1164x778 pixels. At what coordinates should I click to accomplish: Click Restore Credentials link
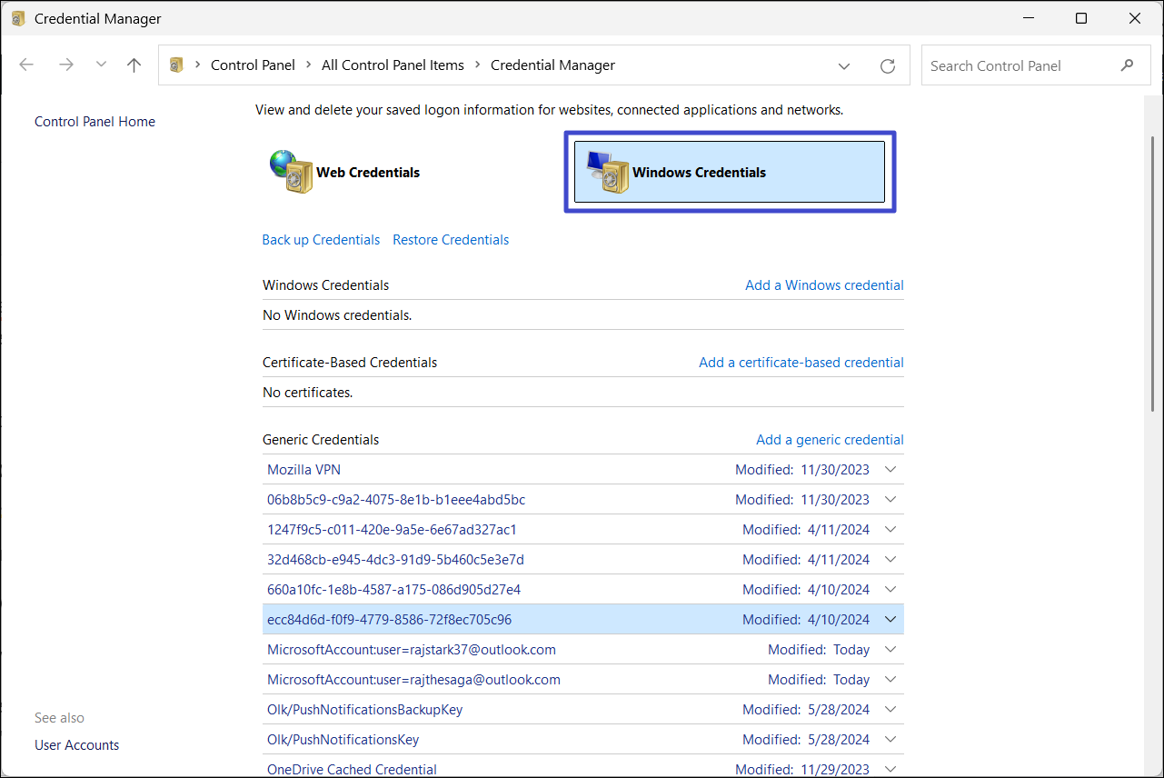point(451,240)
